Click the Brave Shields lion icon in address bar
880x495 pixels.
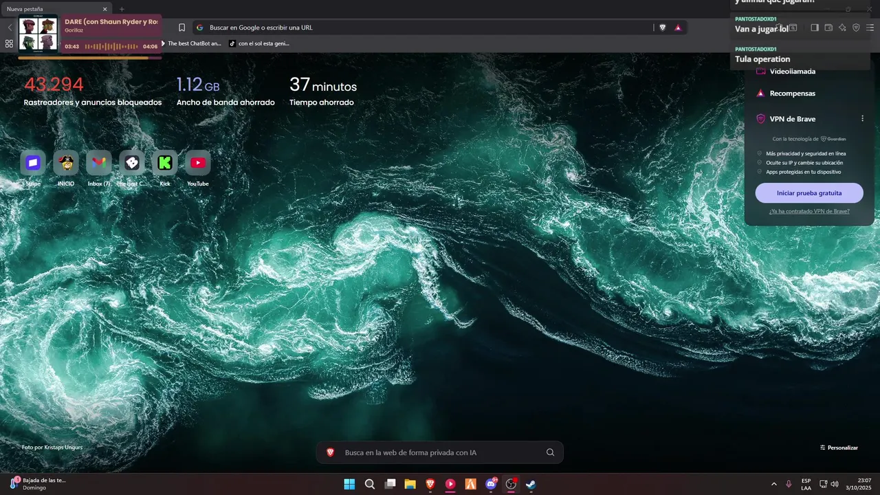click(x=663, y=27)
